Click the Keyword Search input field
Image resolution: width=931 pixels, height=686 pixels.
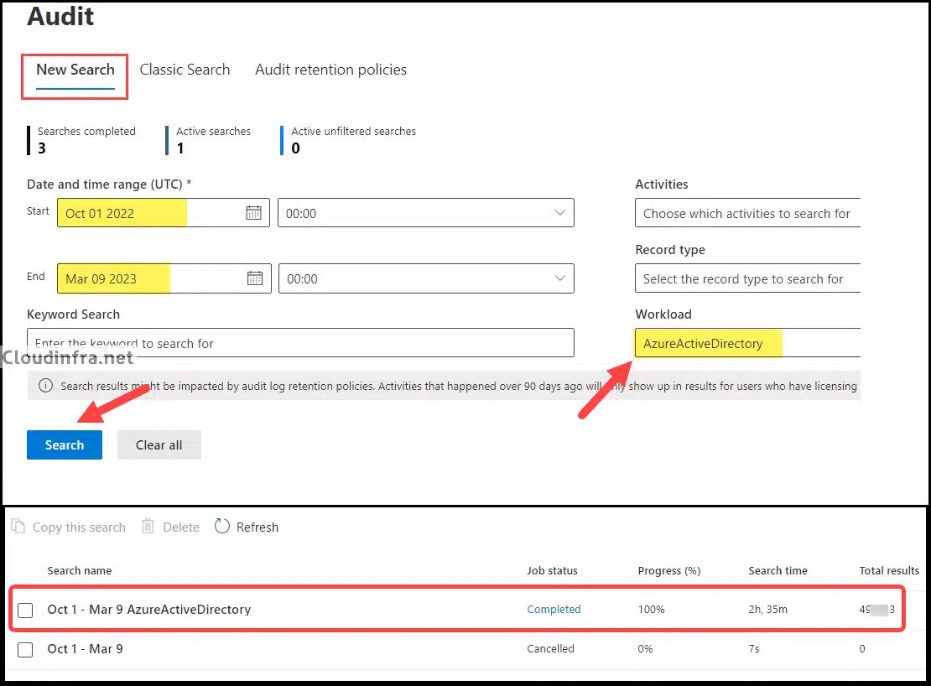click(x=300, y=342)
